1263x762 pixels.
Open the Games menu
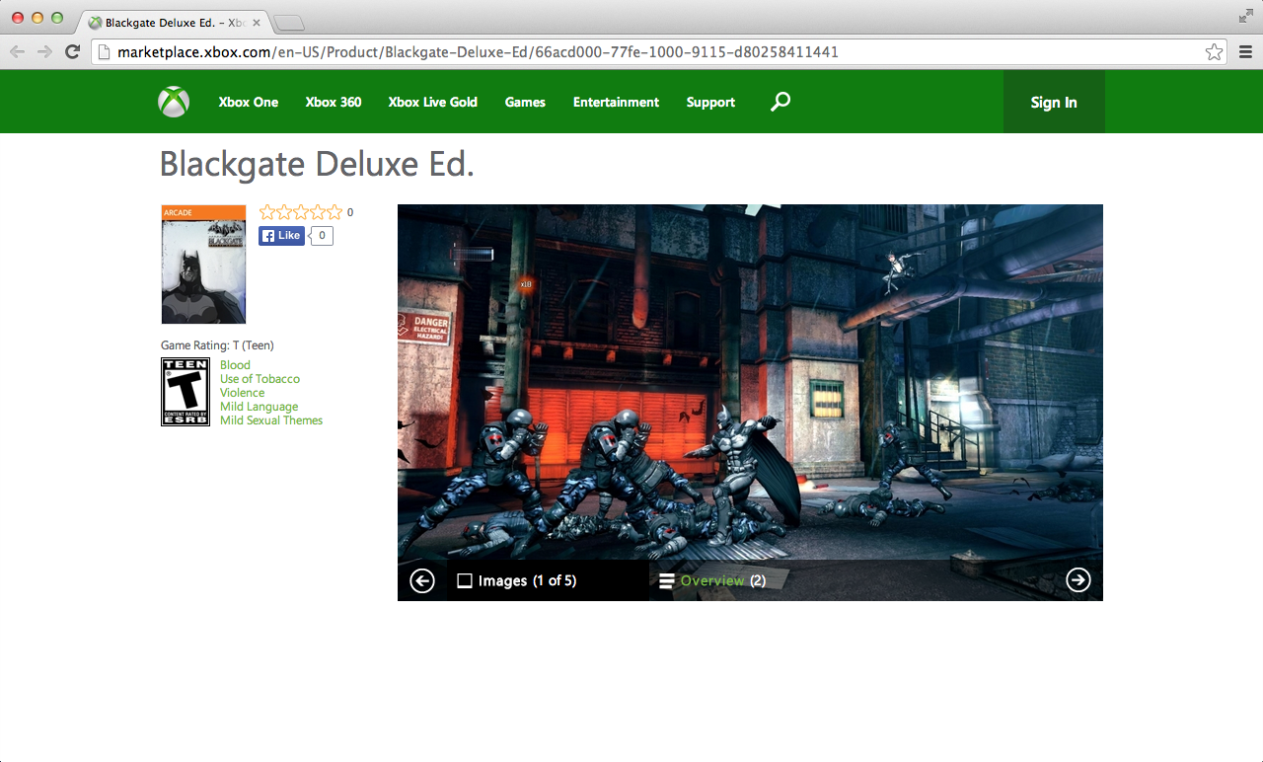tap(525, 102)
